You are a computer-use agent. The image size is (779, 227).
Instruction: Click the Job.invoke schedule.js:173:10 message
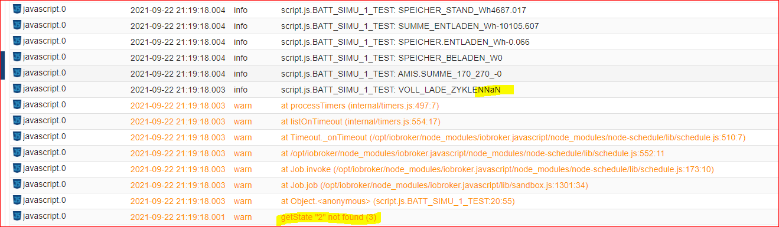[x=498, y=170]
